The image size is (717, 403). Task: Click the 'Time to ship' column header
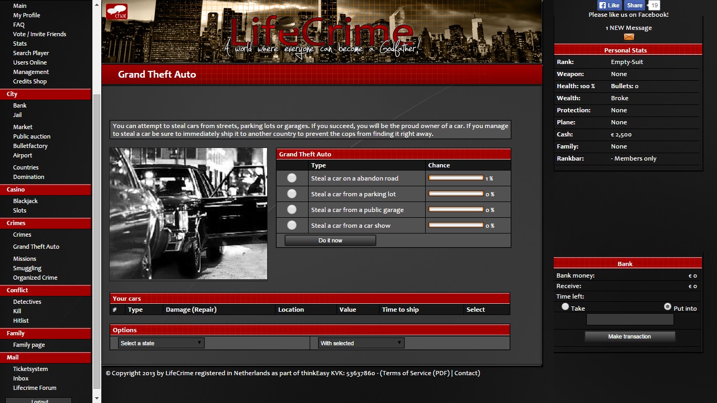click(400, 310)
